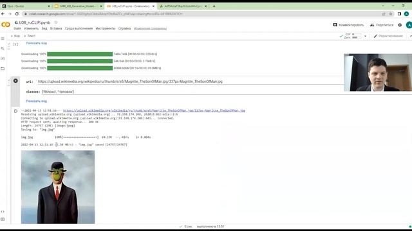The height and width of the screenshot is (231, 412).
Task: Add a code cell with + Код
Action: click(x=15, y=36)
